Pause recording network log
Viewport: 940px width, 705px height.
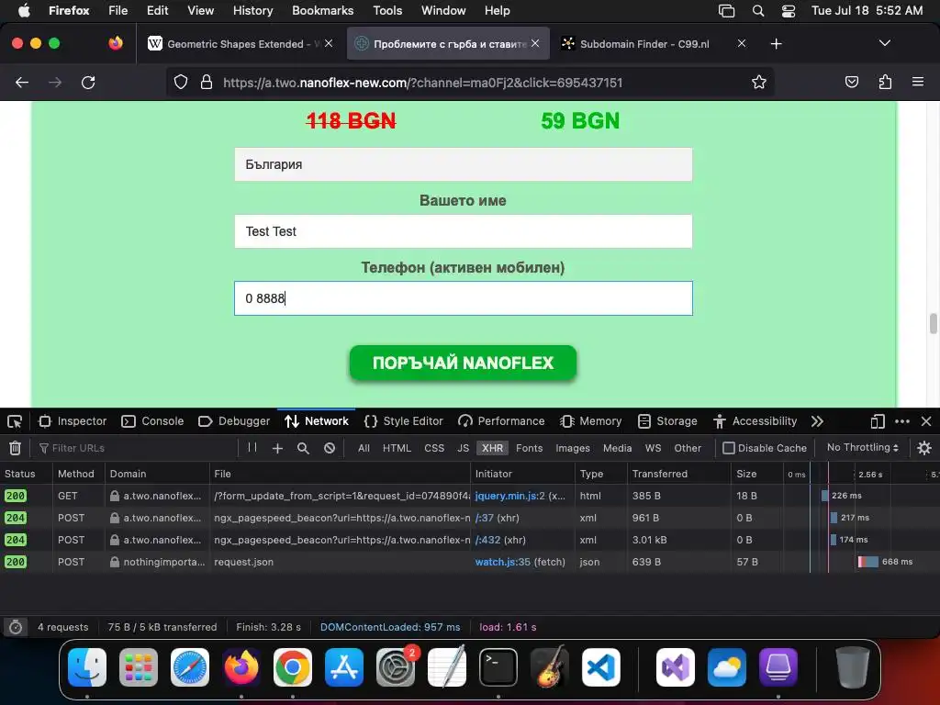(x=252, y=447)
